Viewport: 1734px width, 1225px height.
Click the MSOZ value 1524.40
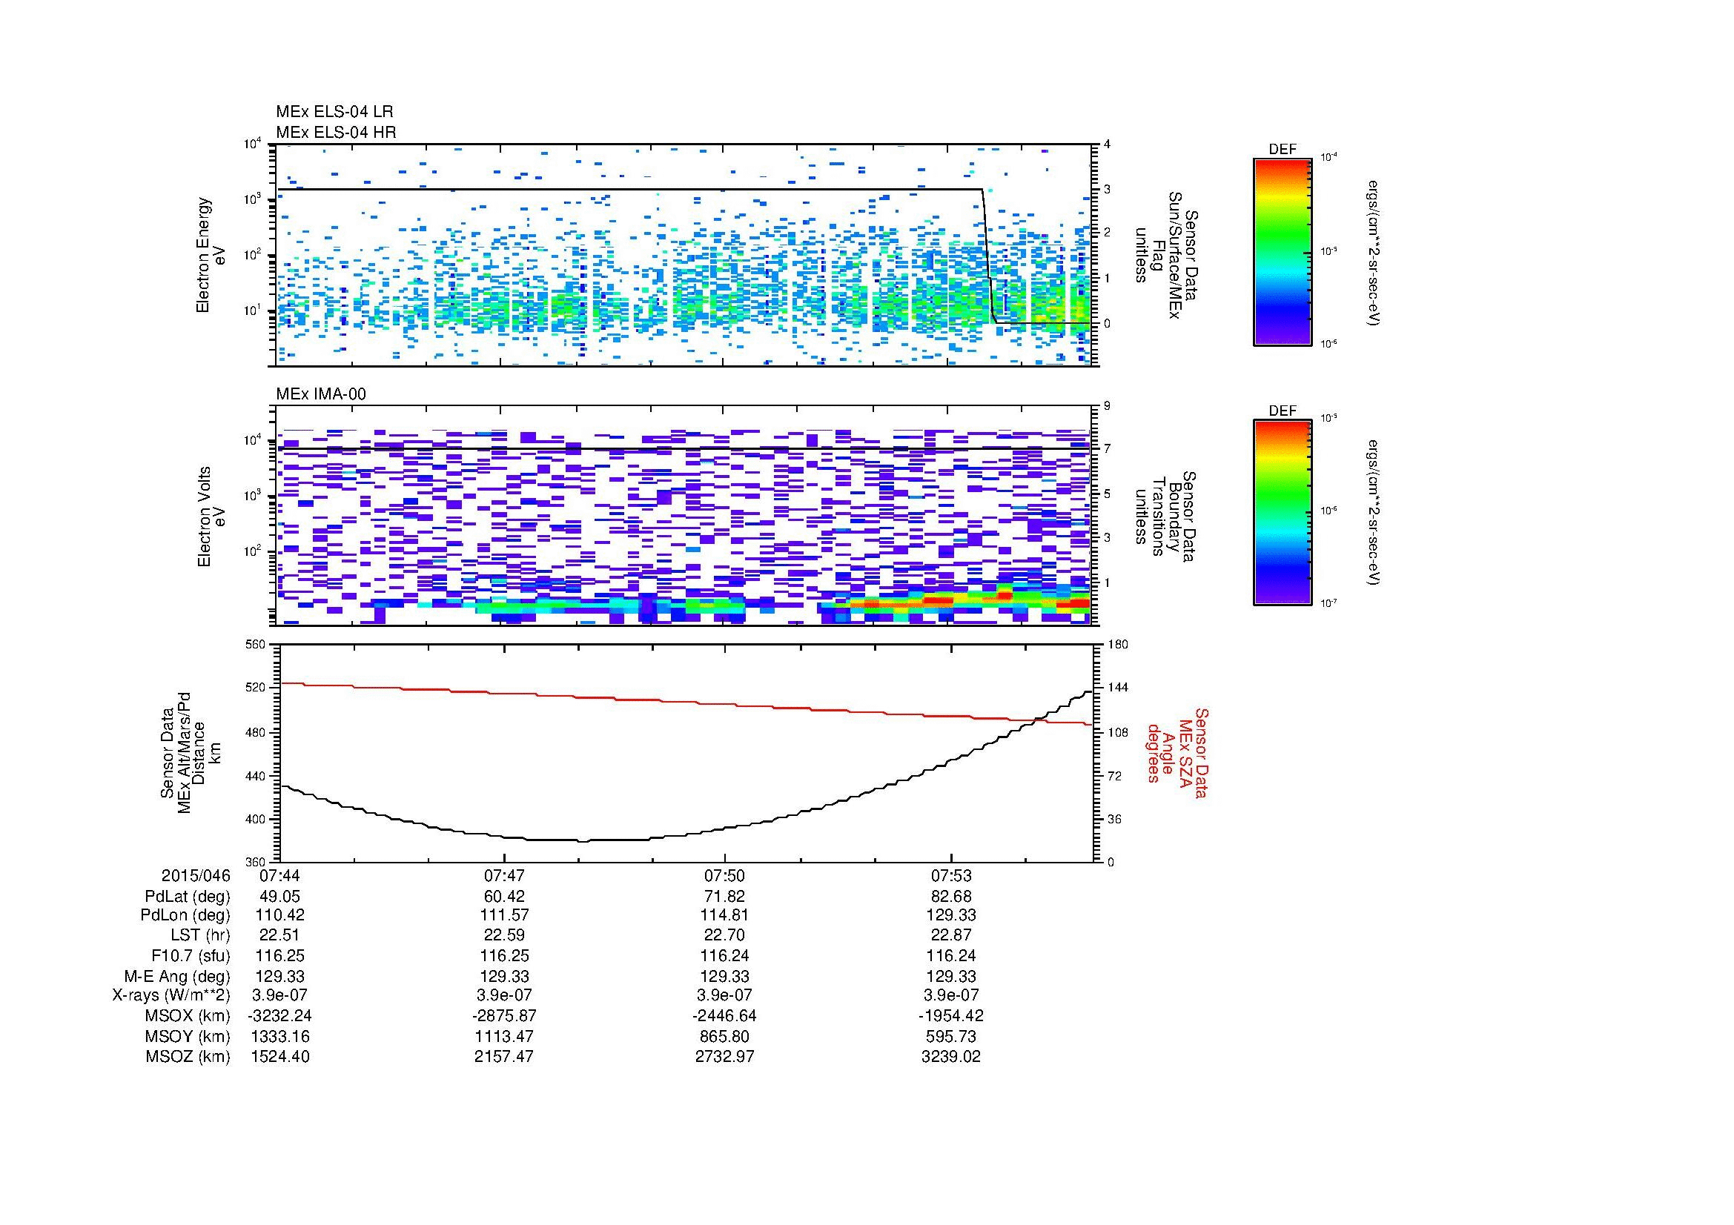click(x=279, y=1057)
